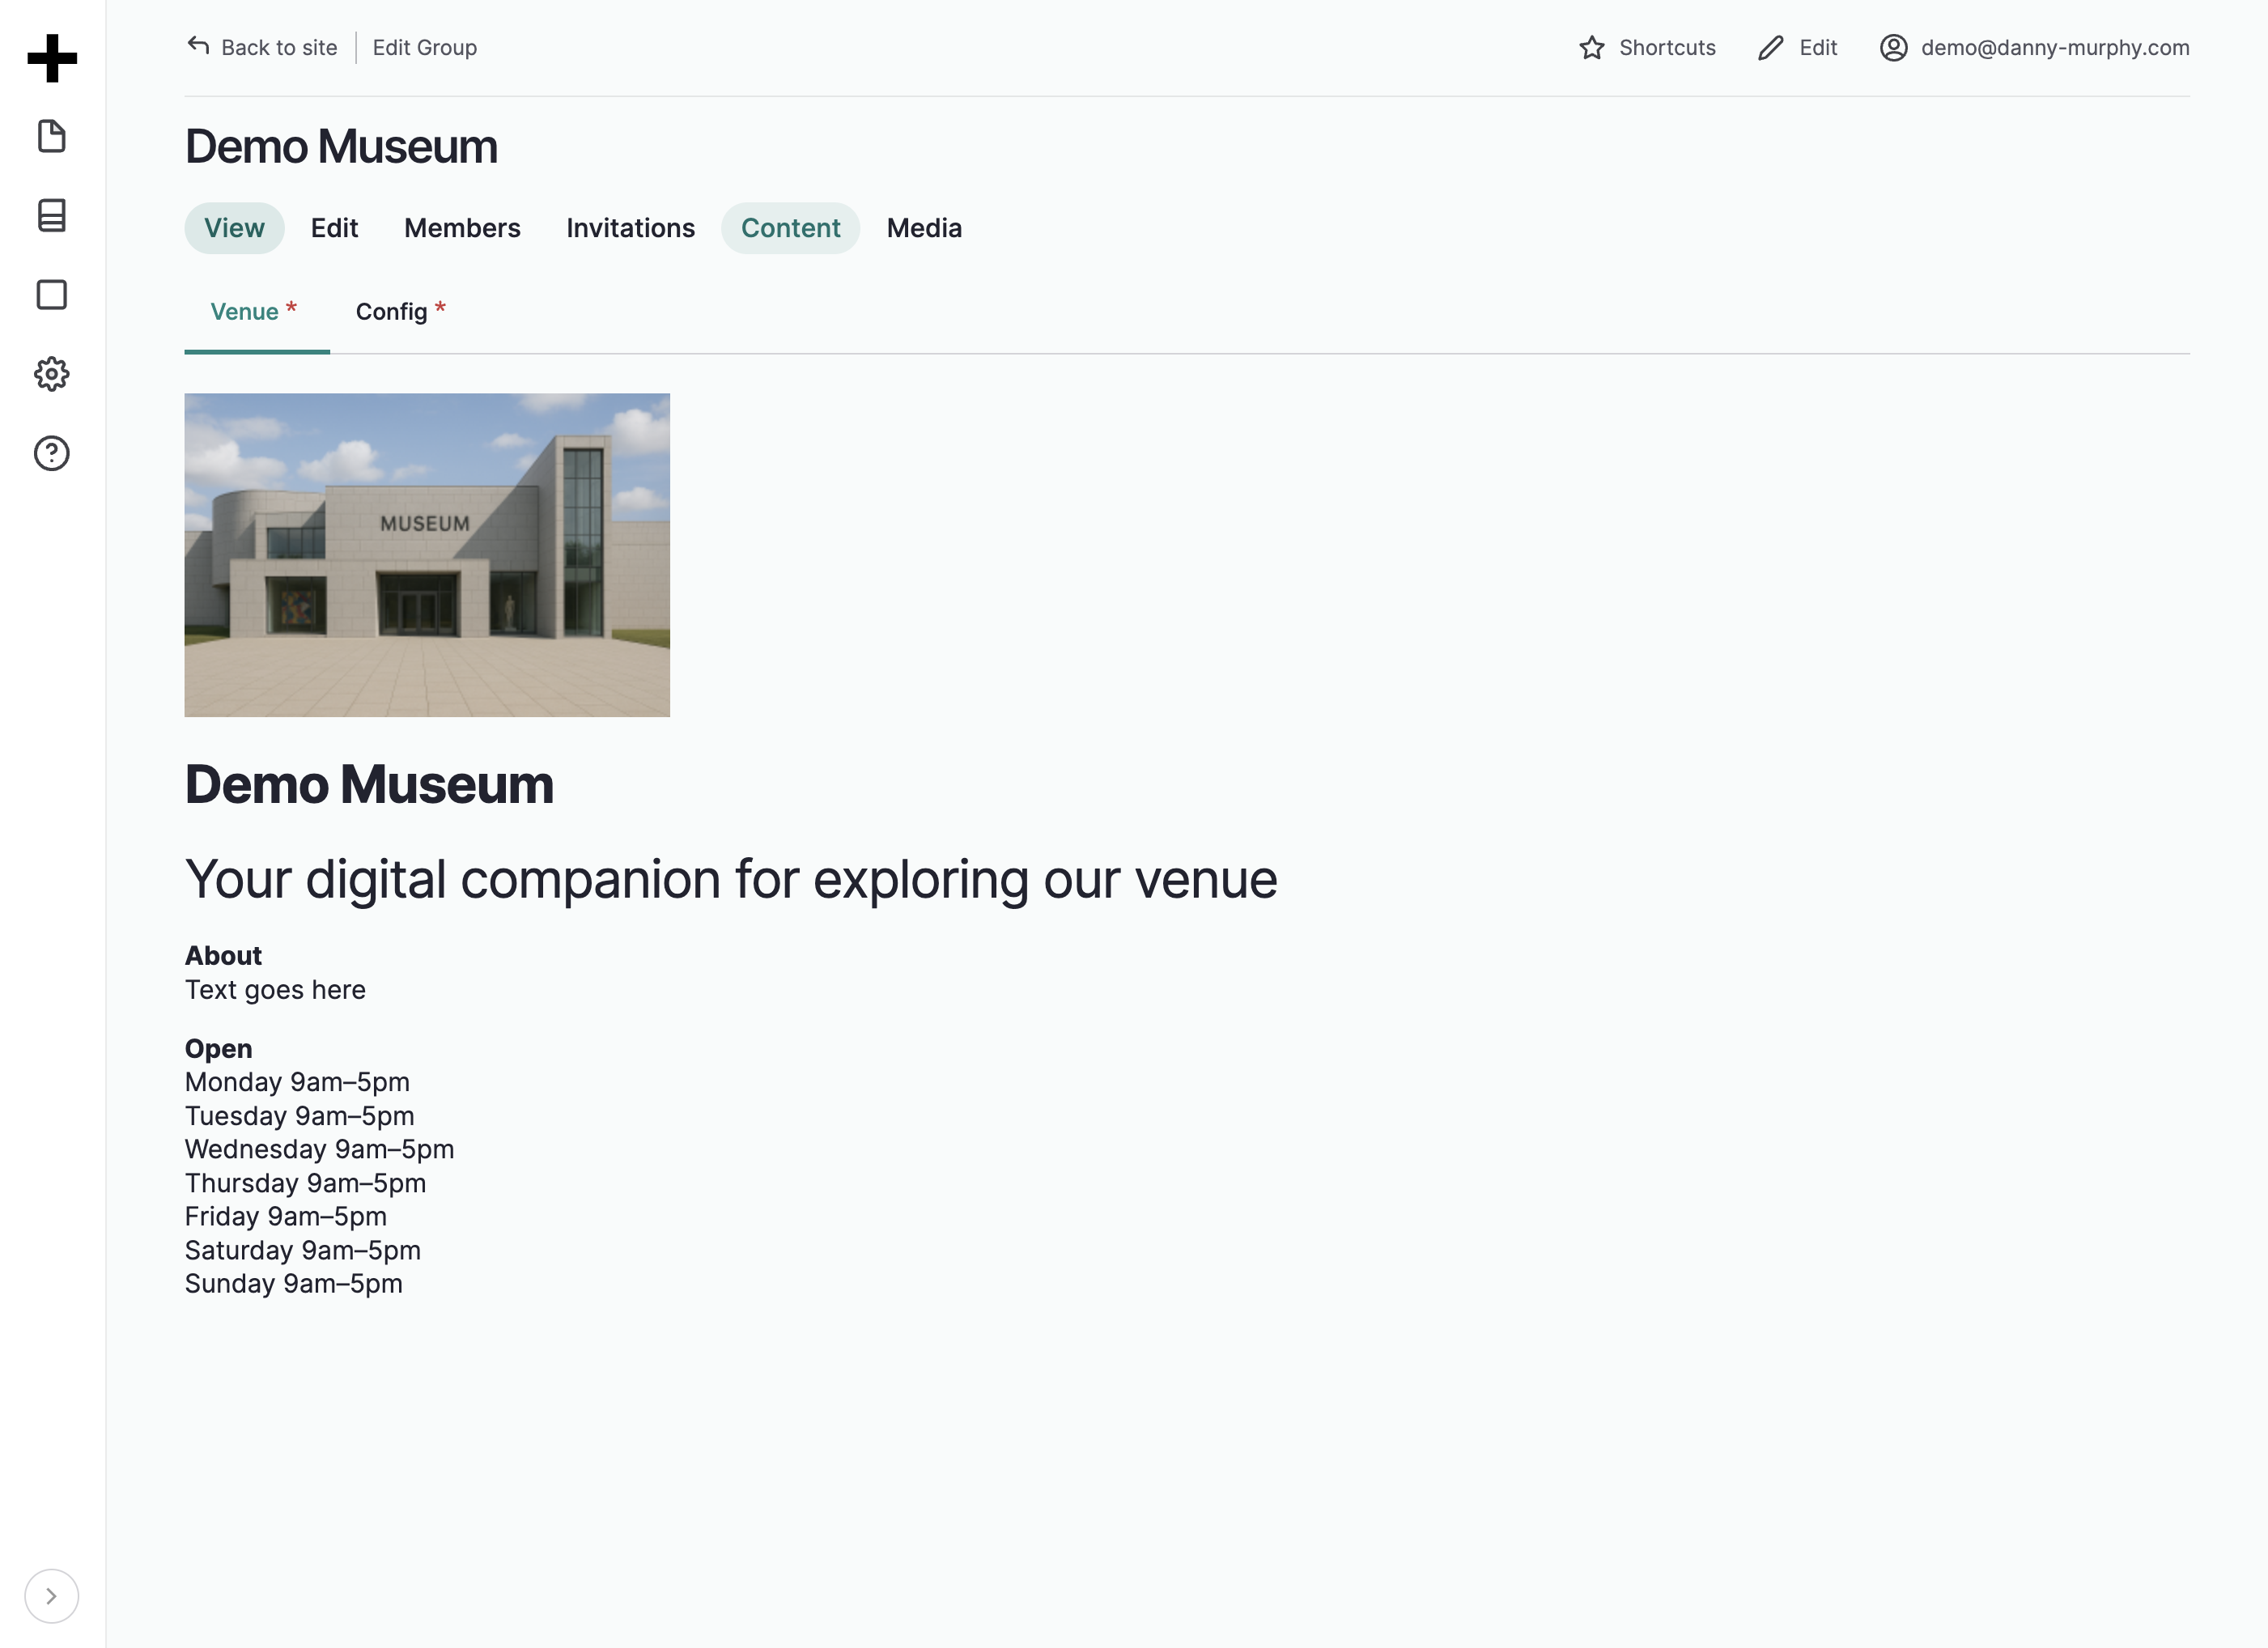Click 'Sunday 9am–5pm' line
The height and width of the screenshot is (1648, 2268).
(293, 1283)
